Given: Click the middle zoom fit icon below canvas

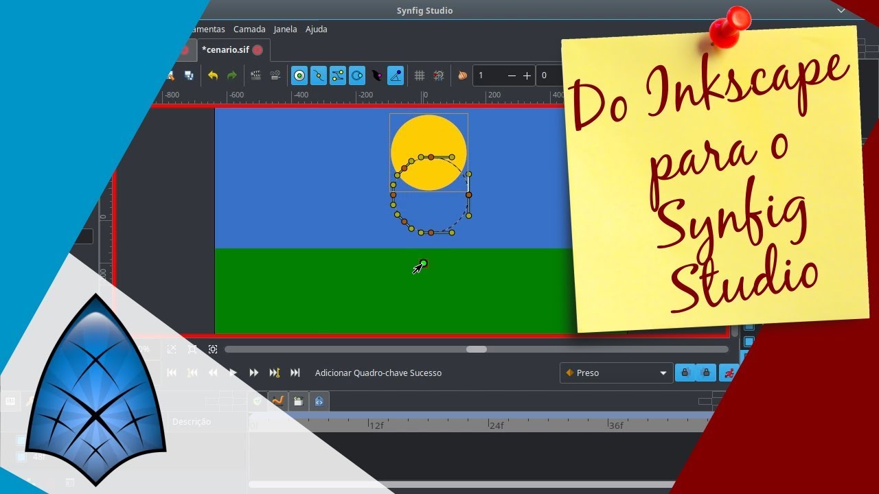Looking at the screenshot, I should (x=192, y=349).
